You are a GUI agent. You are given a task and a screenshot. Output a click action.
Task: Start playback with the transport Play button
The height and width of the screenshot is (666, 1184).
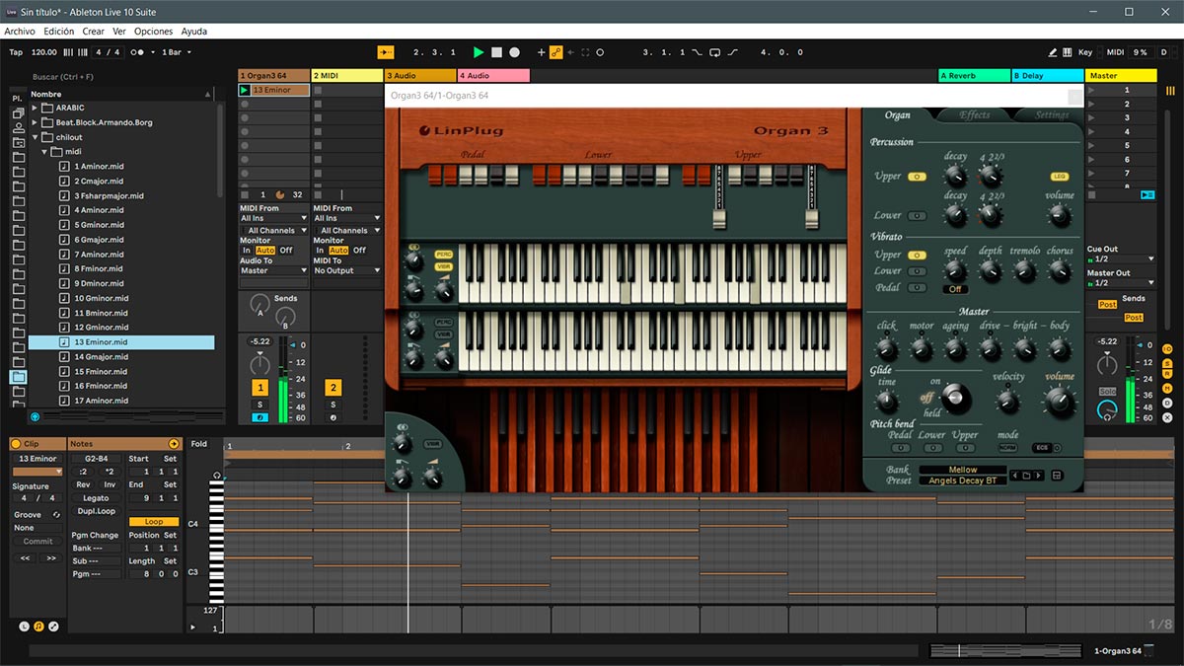tap(479, 52)
